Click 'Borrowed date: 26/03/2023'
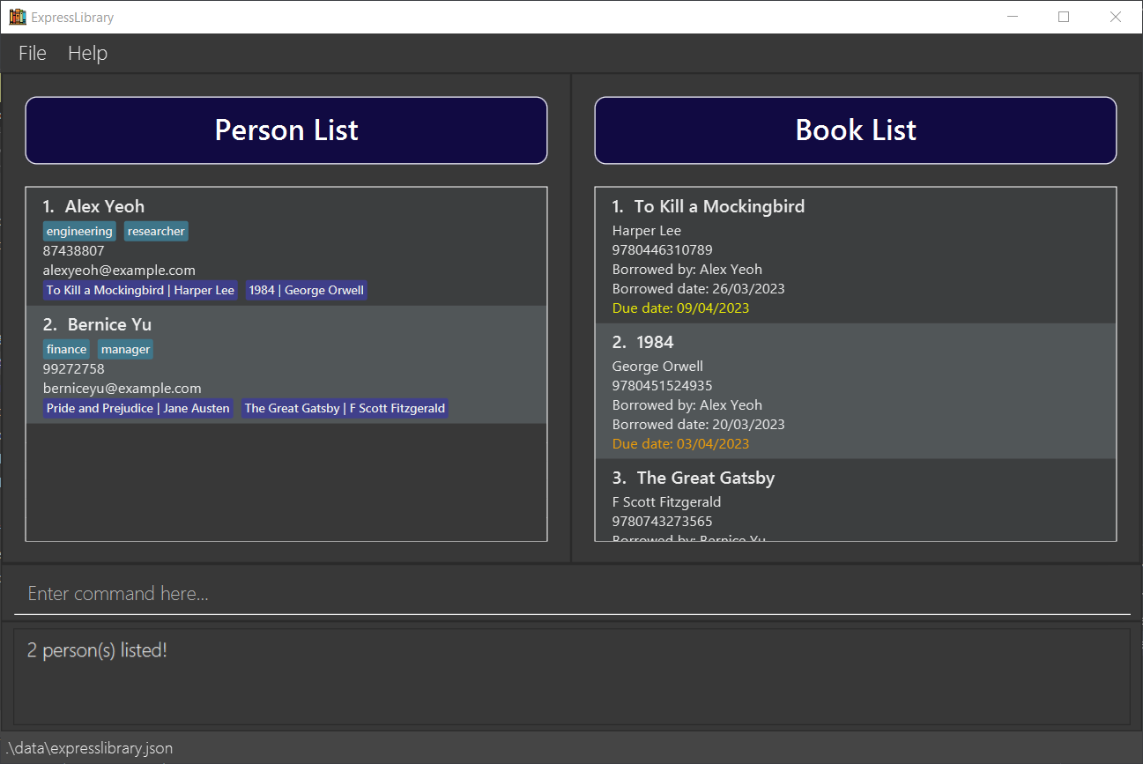This screenshot has width=1143, height=764. [698, 289]
